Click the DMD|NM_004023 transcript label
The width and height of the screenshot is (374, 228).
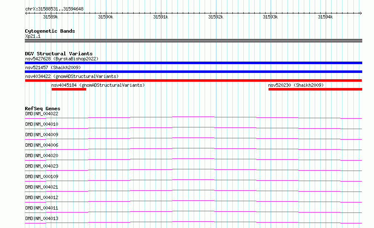tap(42, 166)
